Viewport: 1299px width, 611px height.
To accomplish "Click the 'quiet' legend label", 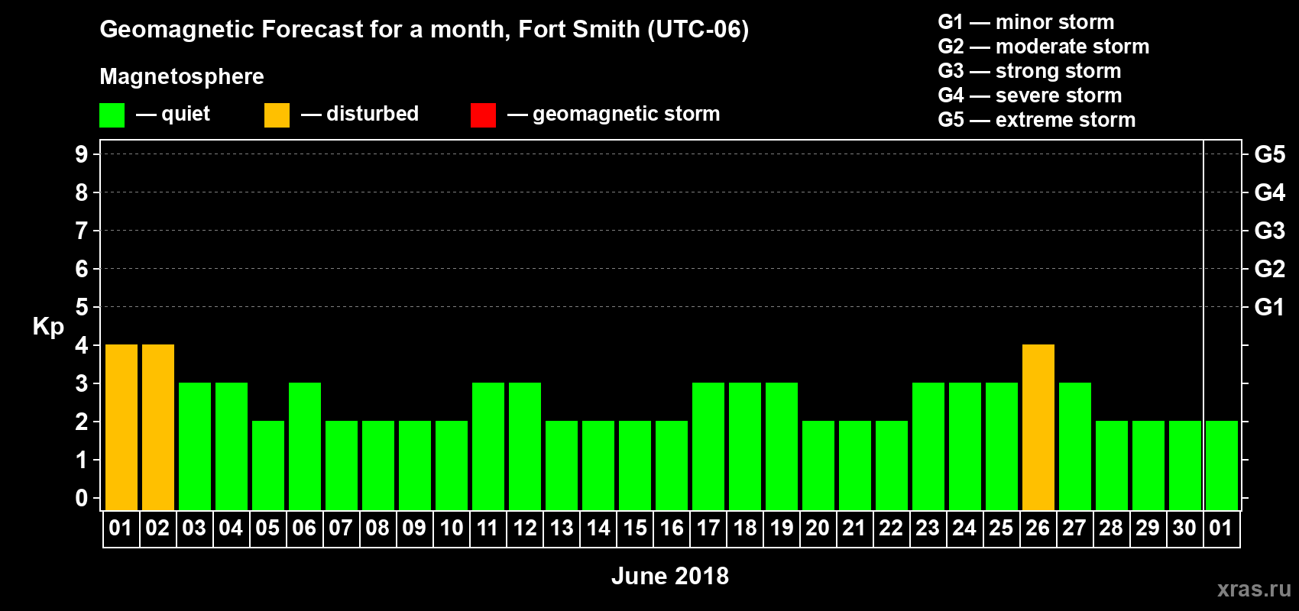I will [x=186, y=114].
